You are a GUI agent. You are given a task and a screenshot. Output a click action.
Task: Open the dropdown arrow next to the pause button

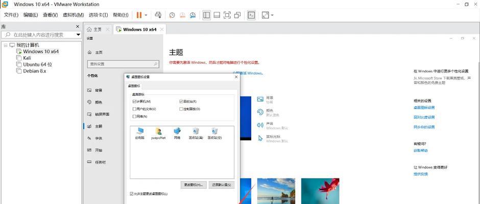(x=146, y=15)
